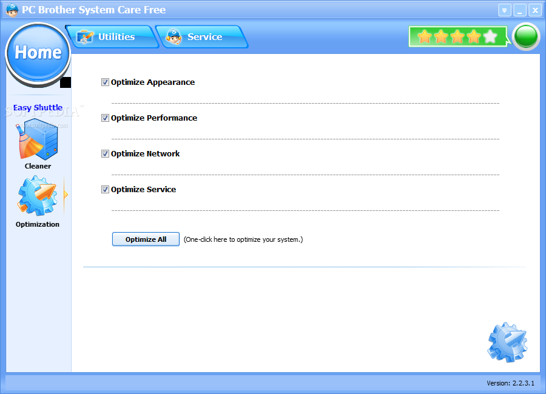Open the Home round button

click(x=38, y=55)
